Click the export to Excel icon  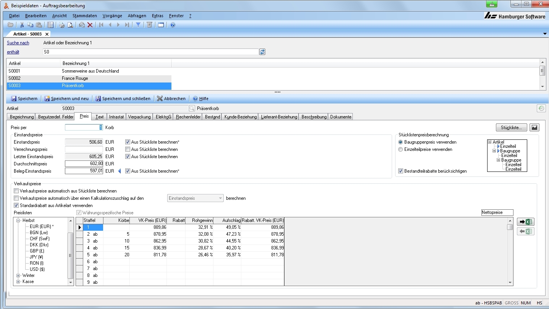tap(525, 222)
